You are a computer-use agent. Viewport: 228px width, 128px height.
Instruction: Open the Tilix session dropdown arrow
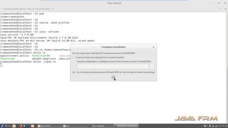click(52, 9)
